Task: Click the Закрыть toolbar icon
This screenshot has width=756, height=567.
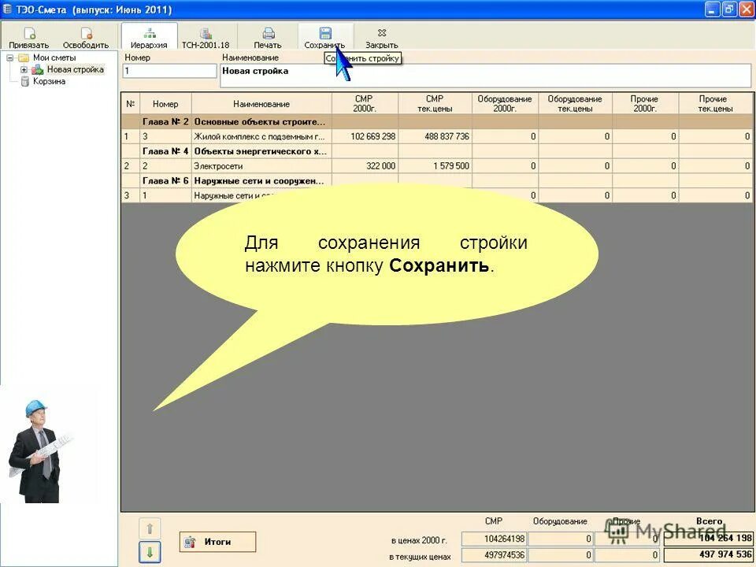Action: (x=381, y=35)
